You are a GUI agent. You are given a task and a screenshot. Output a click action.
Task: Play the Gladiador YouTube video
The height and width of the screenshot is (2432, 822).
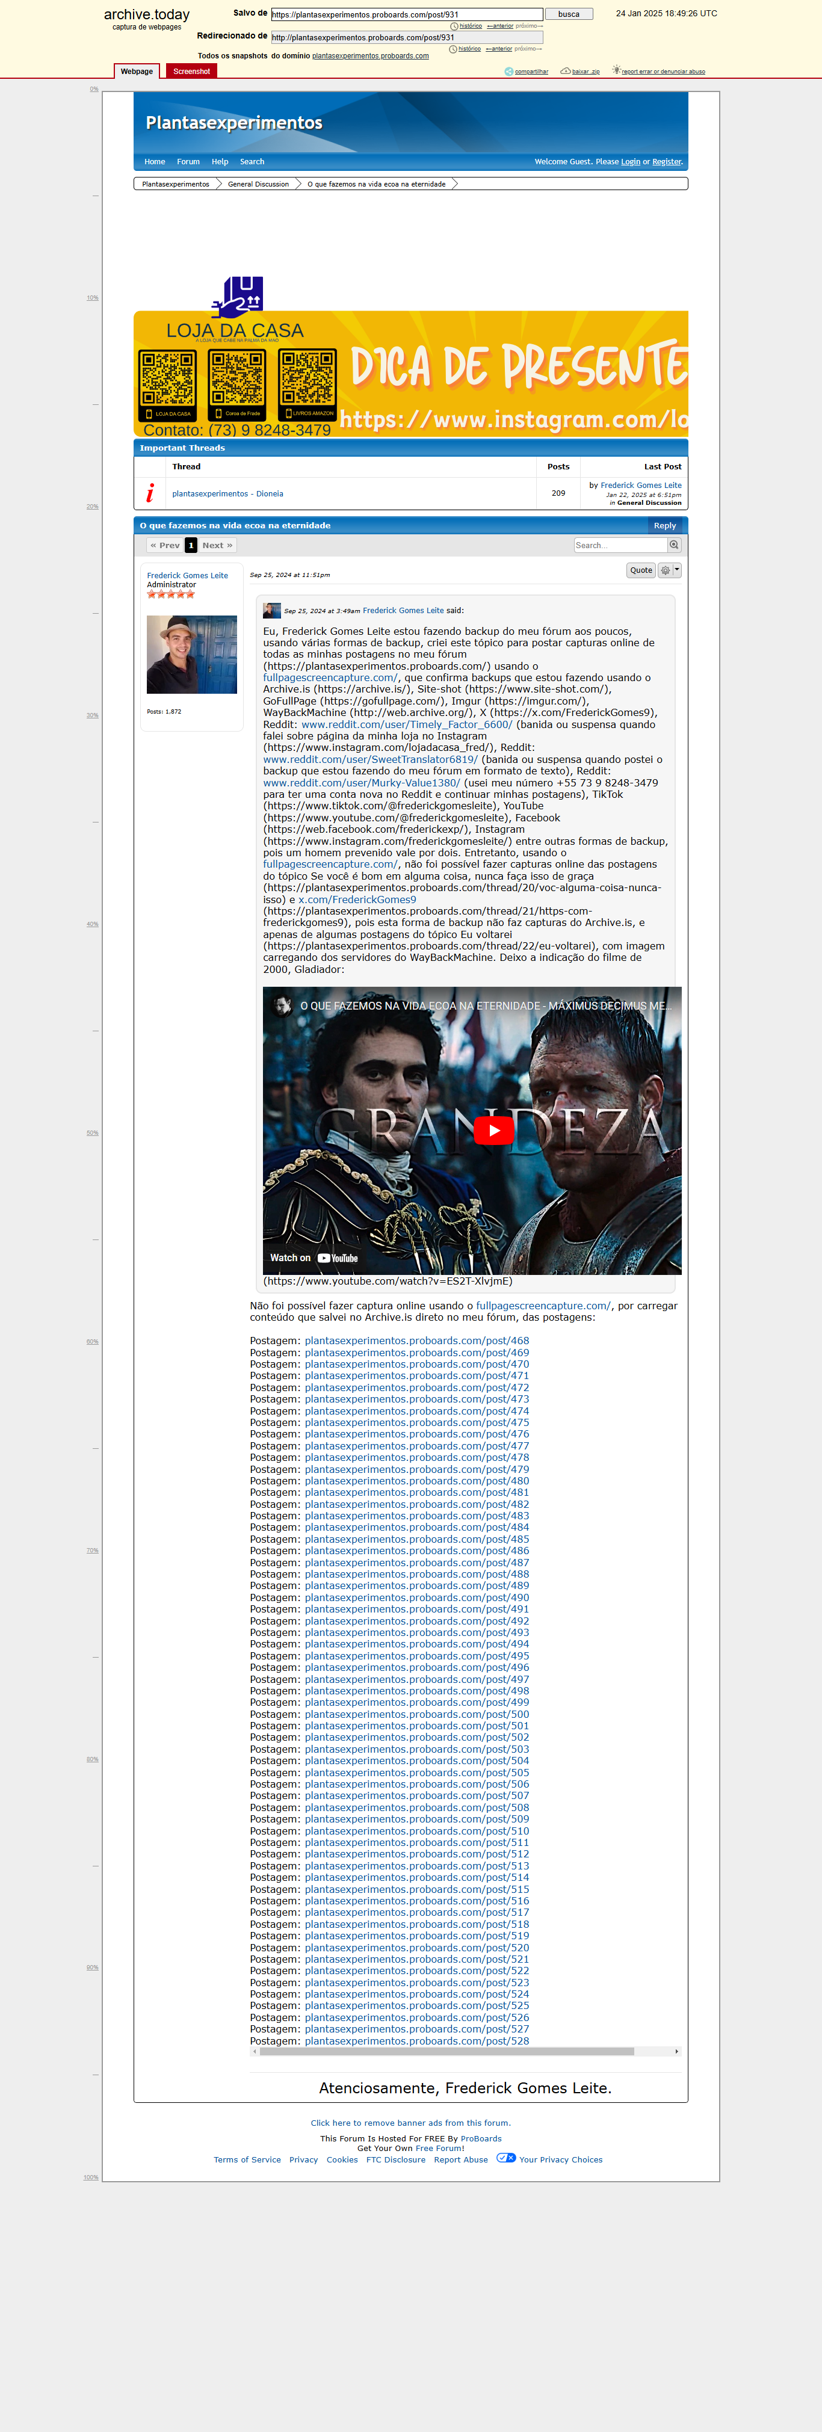493,1130
